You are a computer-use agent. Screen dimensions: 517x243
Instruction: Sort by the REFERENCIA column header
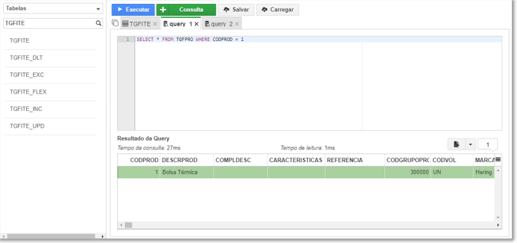click(x=355, y=160)
